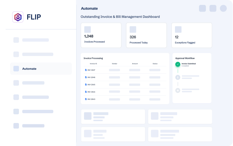233x146 pixels.
Task: Select Automate in the sidebar menu
Action: point(29,69)
